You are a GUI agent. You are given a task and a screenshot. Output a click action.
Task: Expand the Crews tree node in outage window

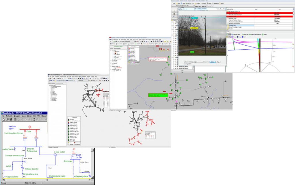coord(111,65)
